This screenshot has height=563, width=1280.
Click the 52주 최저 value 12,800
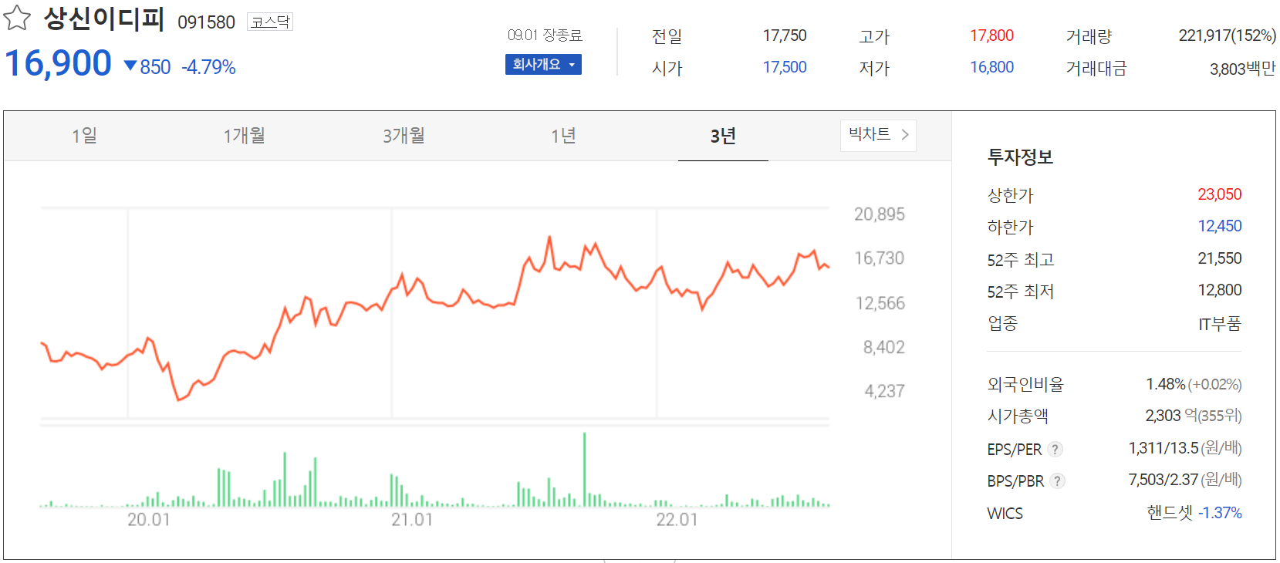1219,290
